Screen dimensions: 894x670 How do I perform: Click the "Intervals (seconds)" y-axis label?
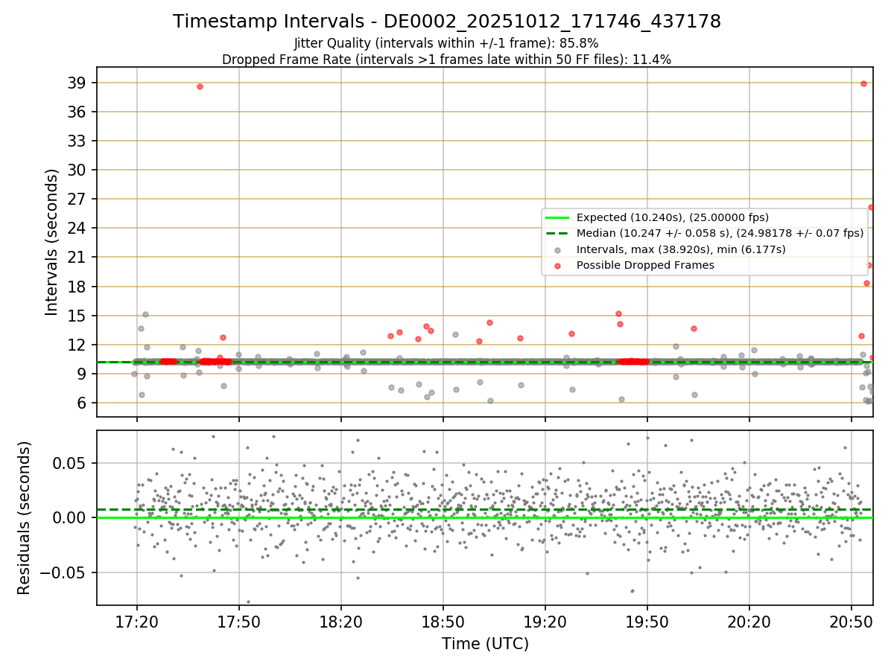pyautogui.click(x=52, y=242)
